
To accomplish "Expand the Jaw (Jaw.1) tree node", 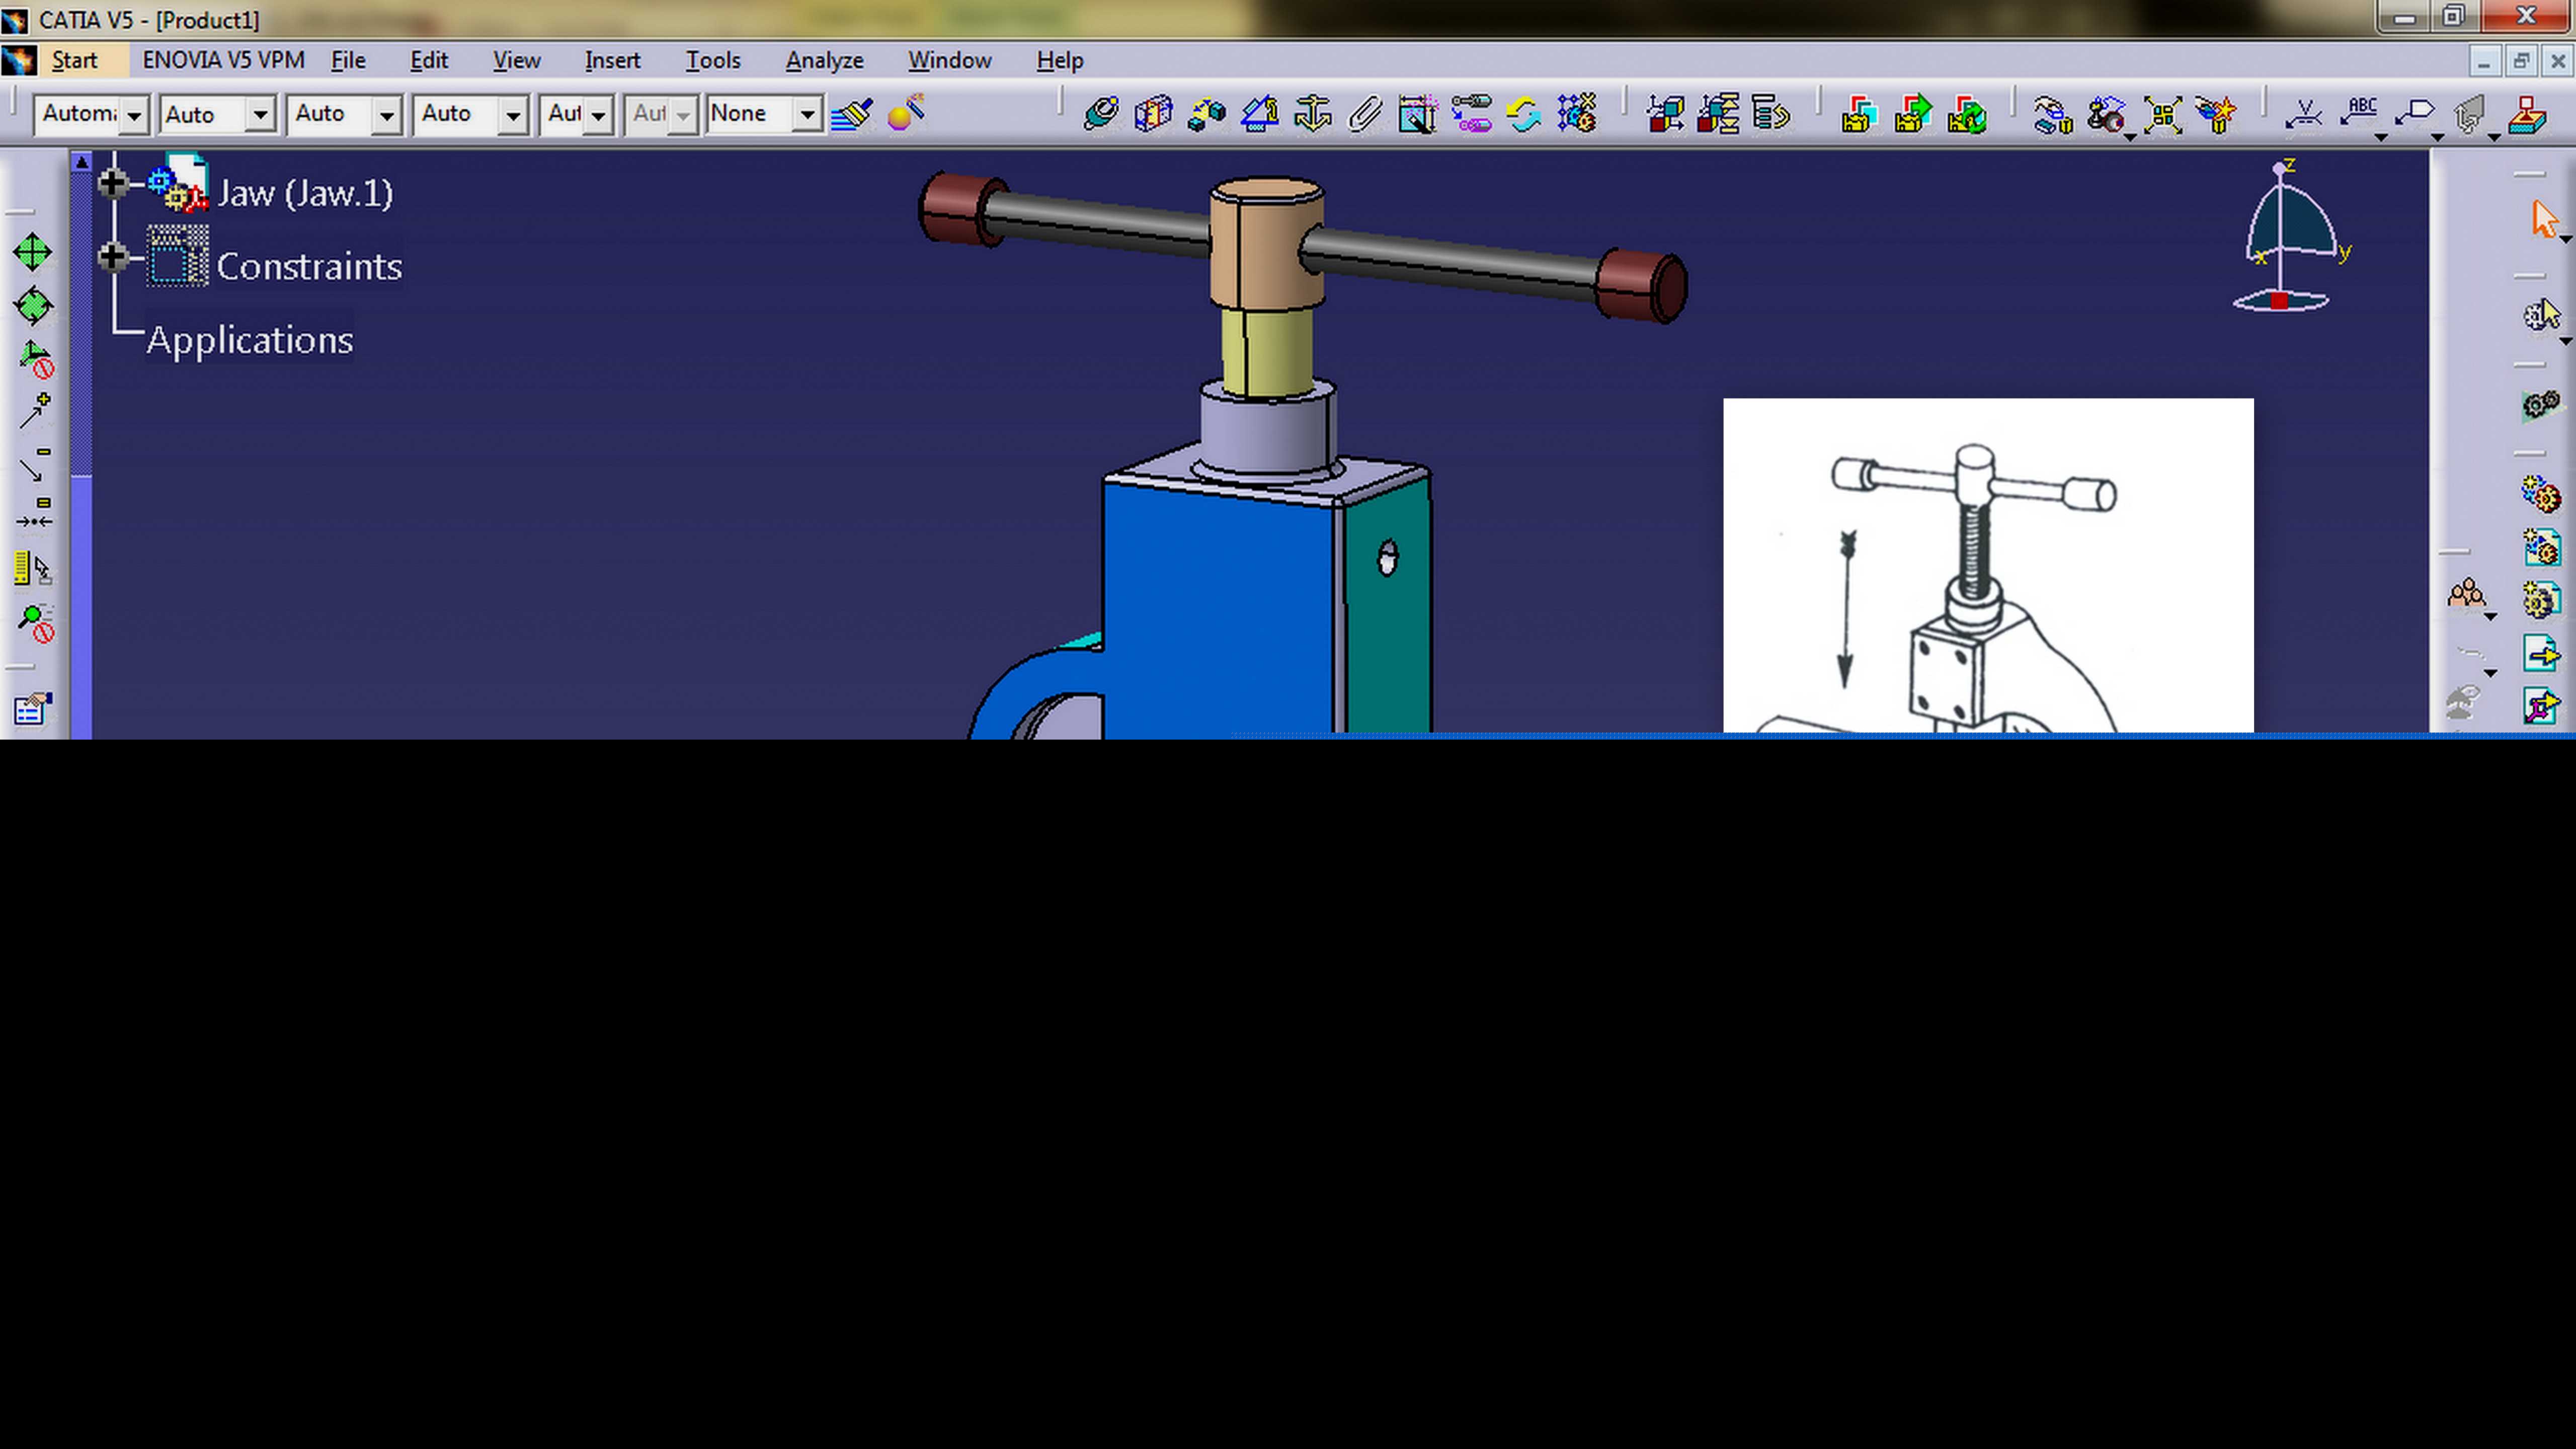I will pos(113,184).
